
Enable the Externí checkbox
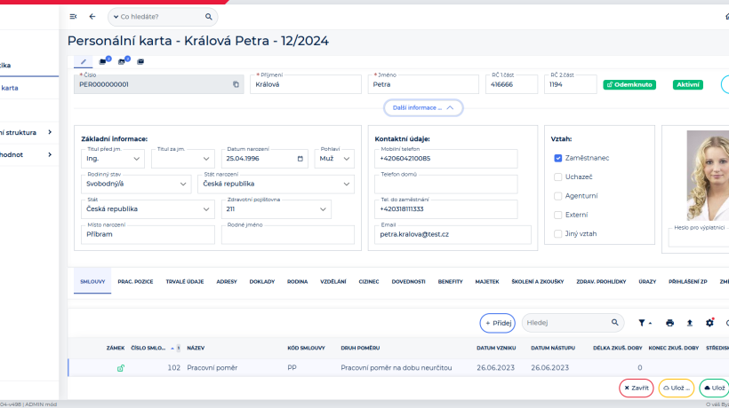(x=558, y=215)
